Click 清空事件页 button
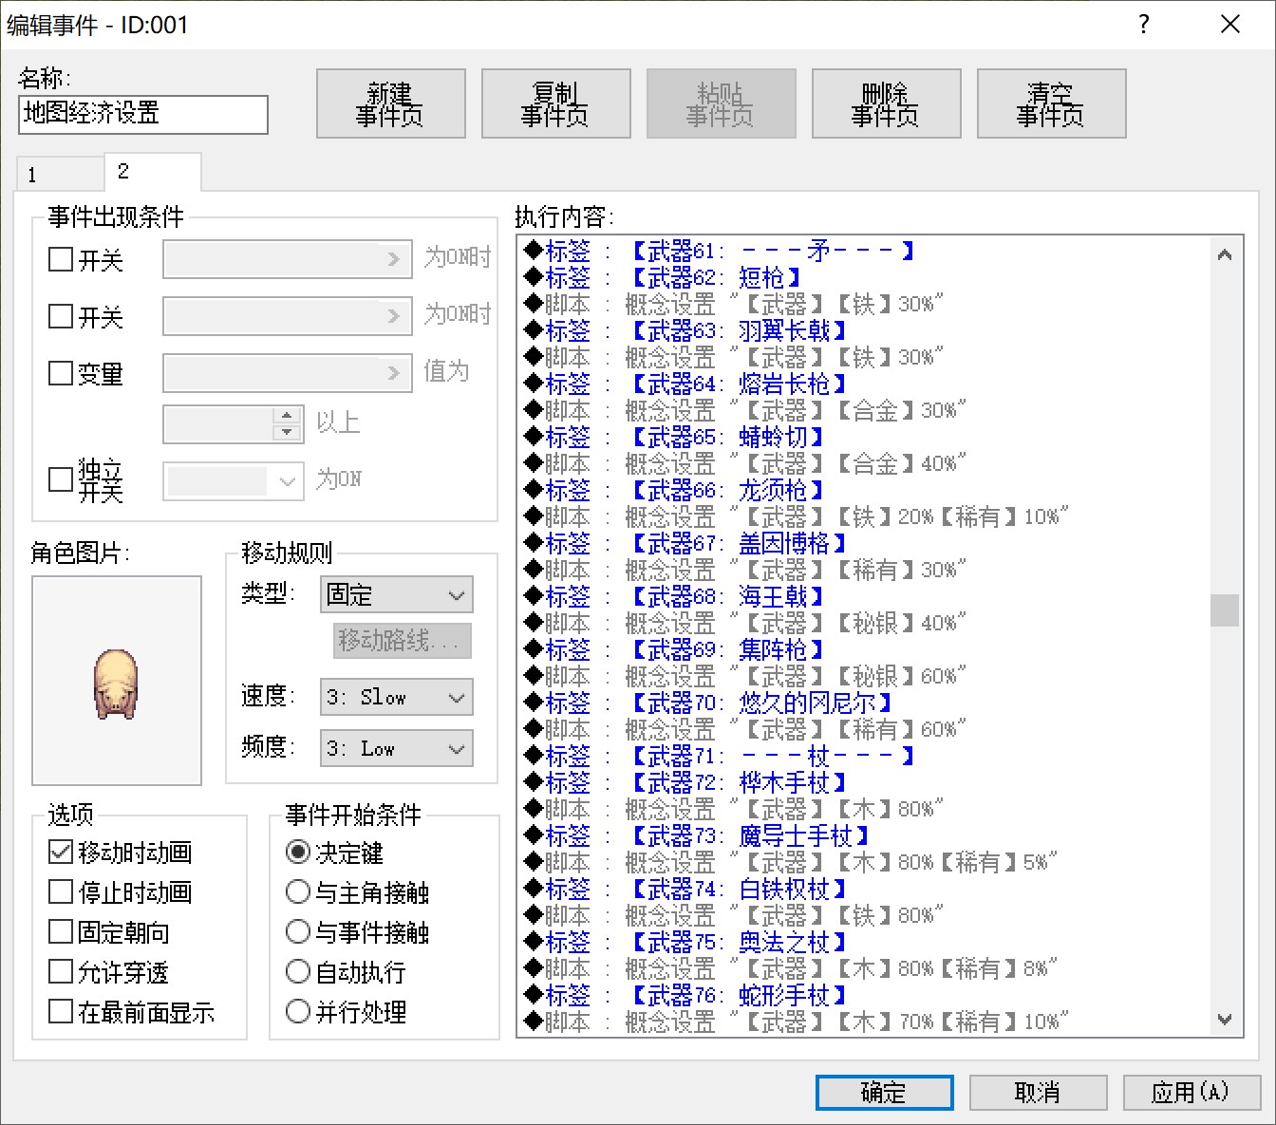 [1052, 103]
